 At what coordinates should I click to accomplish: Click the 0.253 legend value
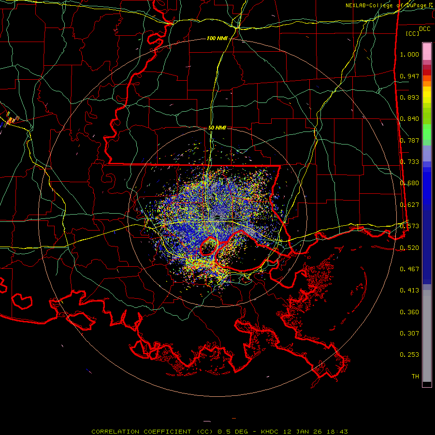coord(409,355)
